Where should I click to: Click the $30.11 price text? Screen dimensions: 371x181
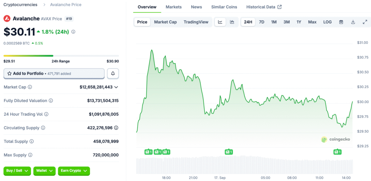[19, 32]
